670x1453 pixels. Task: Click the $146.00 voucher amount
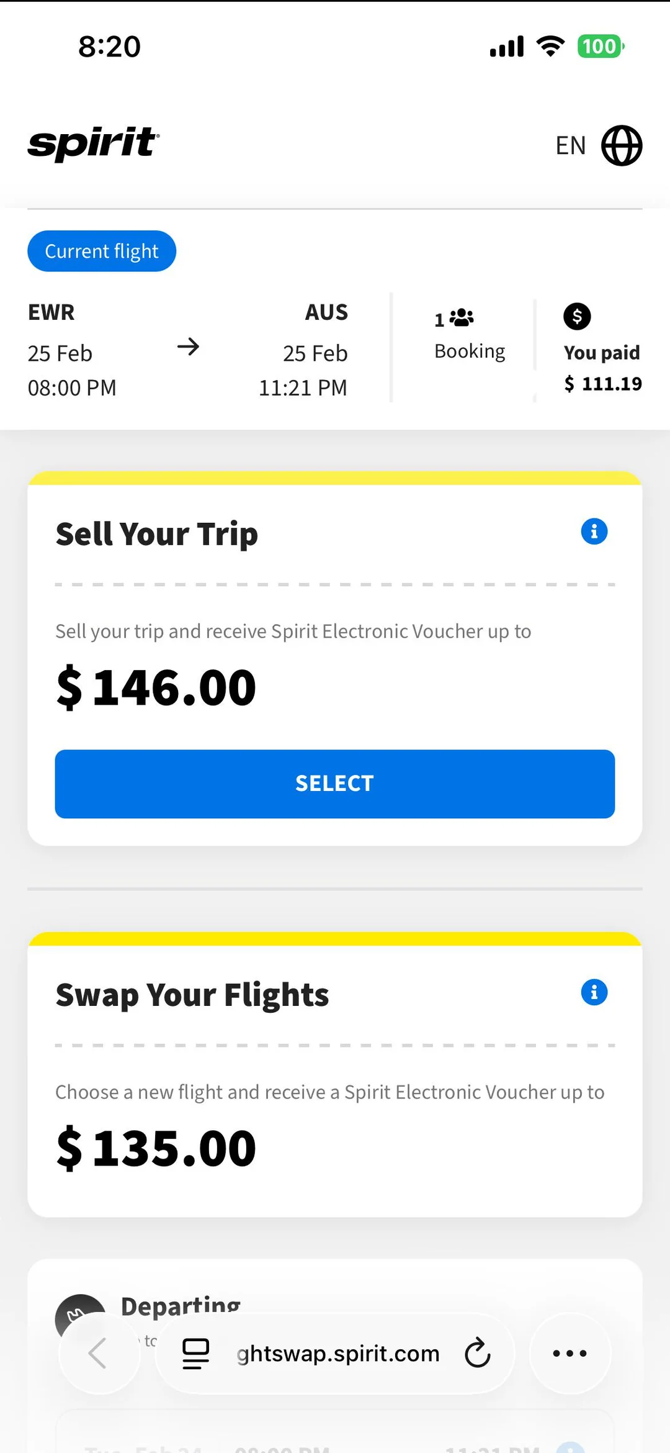click(x=156, y=688)
